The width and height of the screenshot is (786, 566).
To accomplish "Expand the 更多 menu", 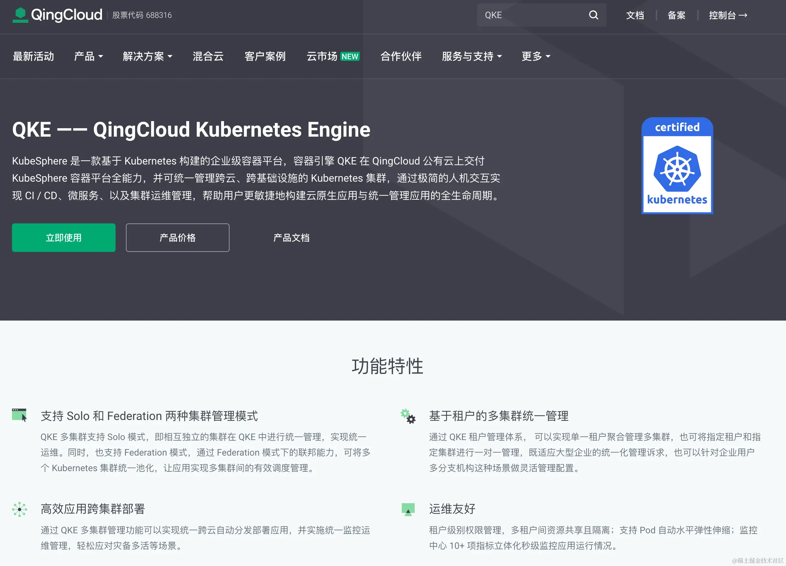I will point(535,56).
